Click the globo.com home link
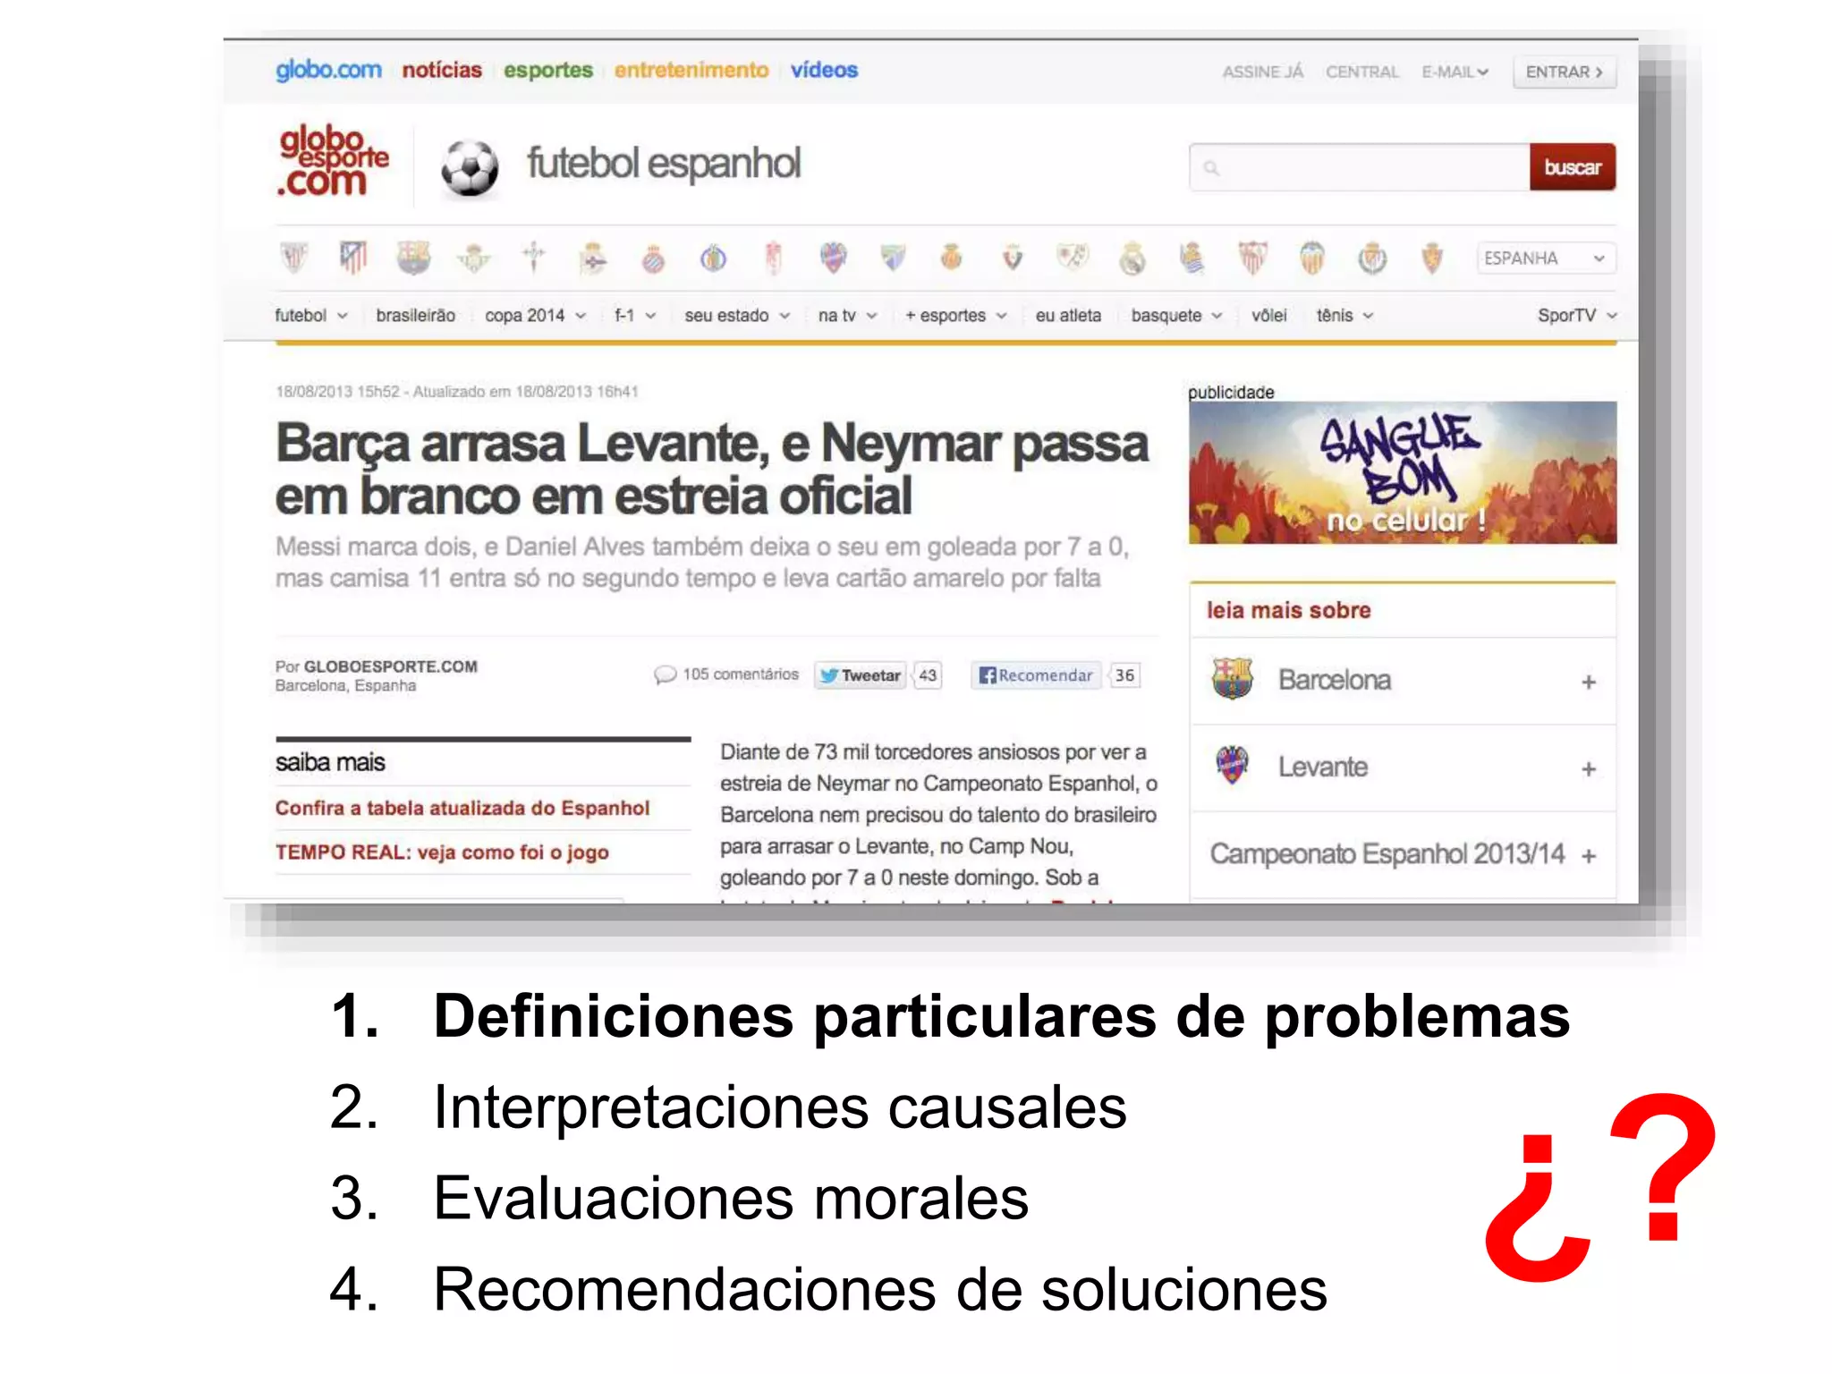The width and height of the screenshot is (1832, 1374). (328, 70)
